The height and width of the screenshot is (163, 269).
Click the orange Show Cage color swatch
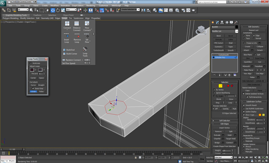[x=260, y=115]
